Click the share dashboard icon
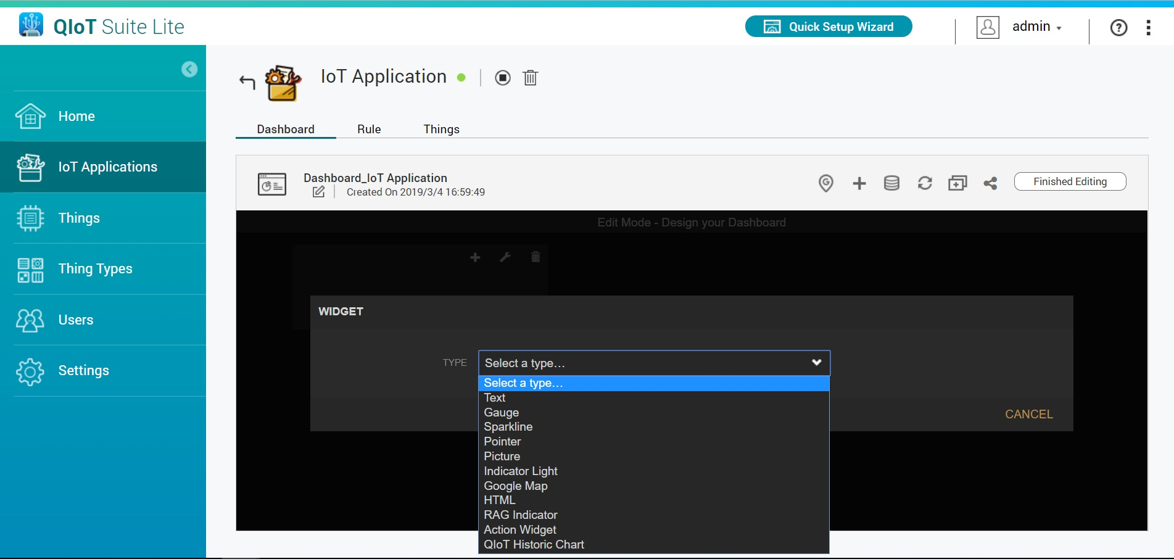 point(990,183)
